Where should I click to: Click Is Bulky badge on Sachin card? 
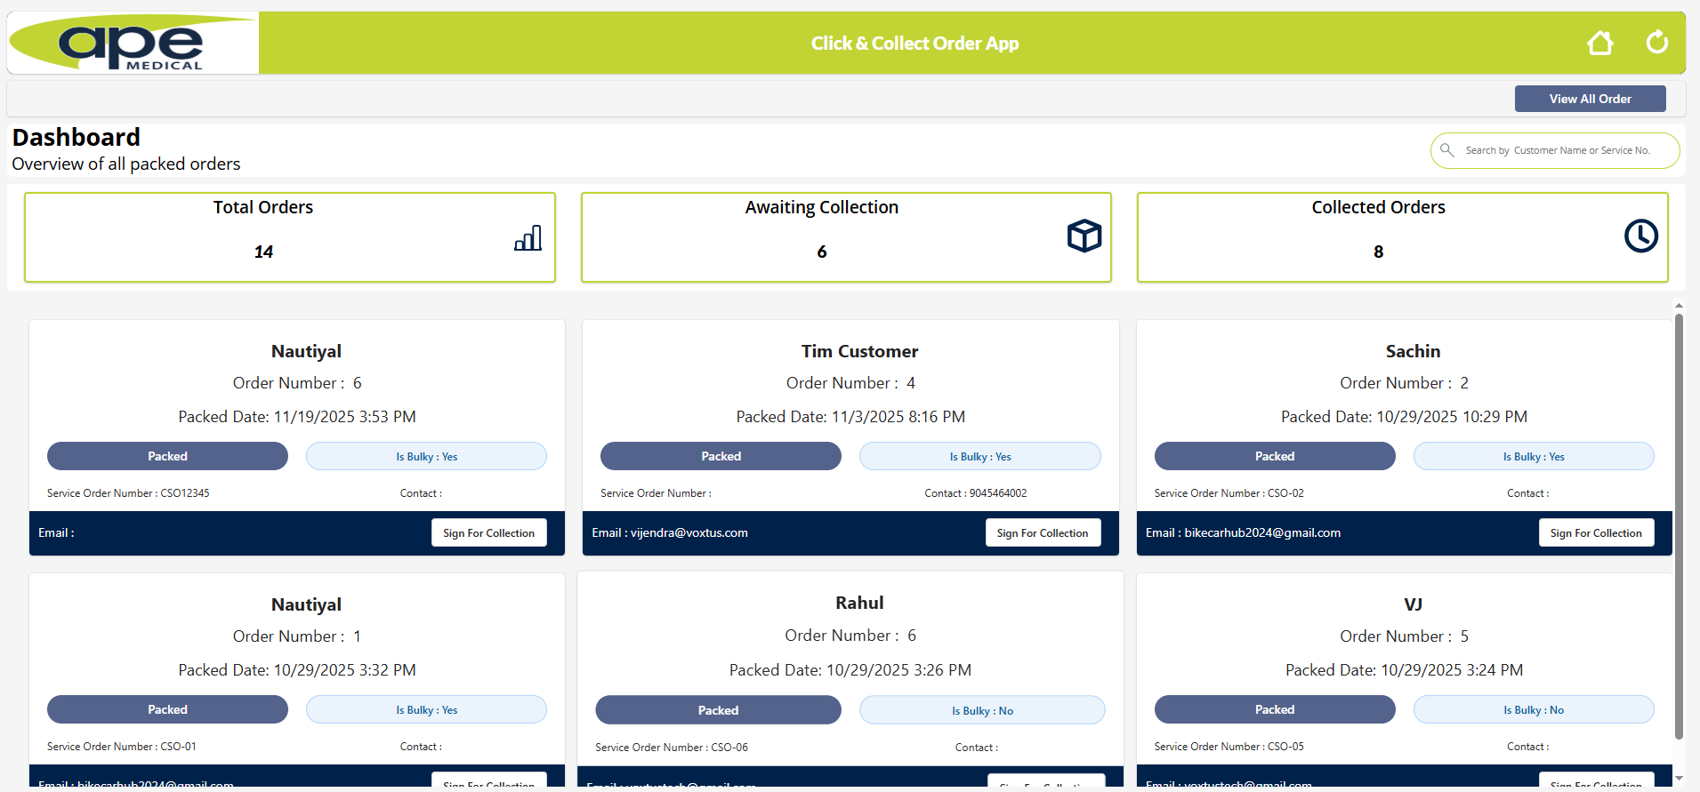(1534, 456)
